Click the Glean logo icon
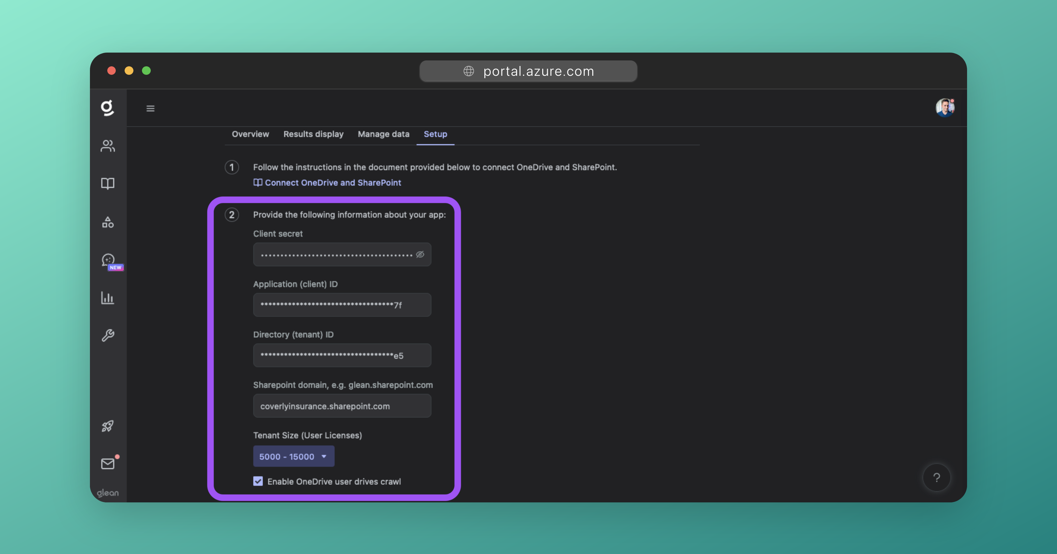 [108, 108]
